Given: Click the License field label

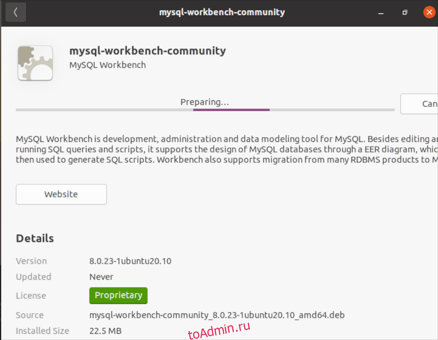Looking at the screenshot, I should [x=31, y=296].
